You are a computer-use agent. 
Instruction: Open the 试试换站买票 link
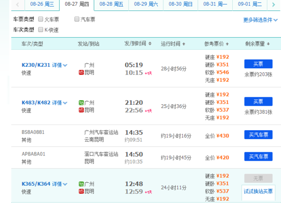tap(258, 191)
